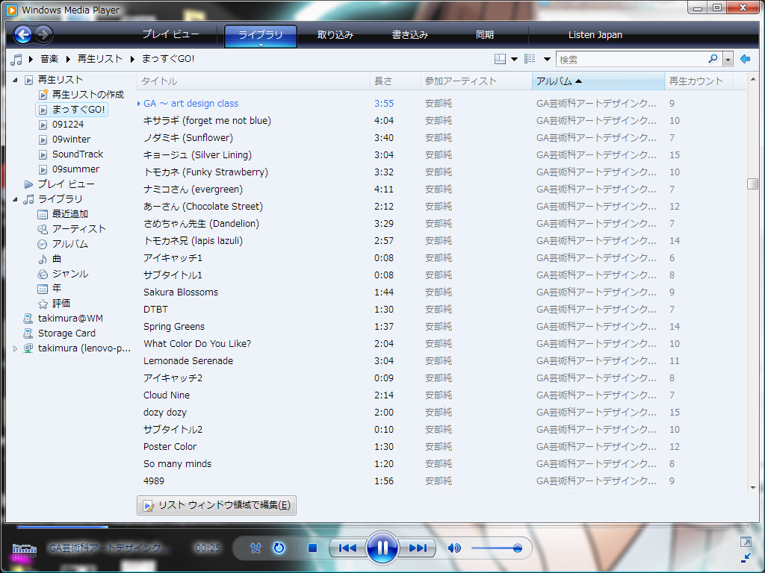Image resolution: width=765 pixels, height=573 pixels.
Task: Click the music note category icon
Action: (16, 60)
